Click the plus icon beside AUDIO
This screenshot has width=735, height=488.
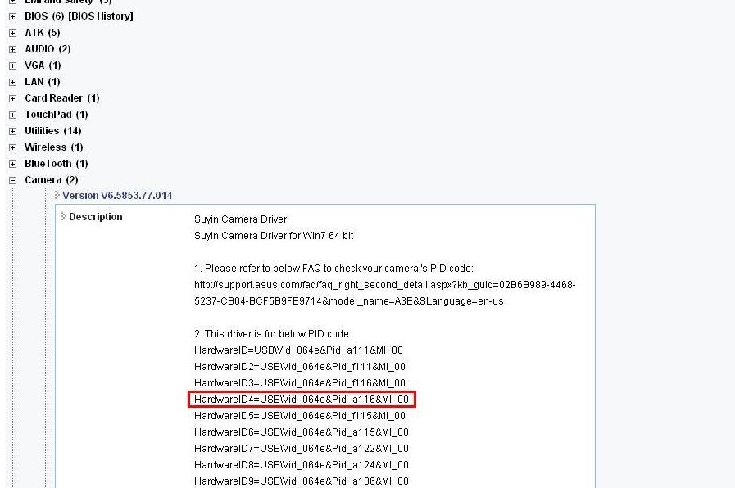click(12, 49)
